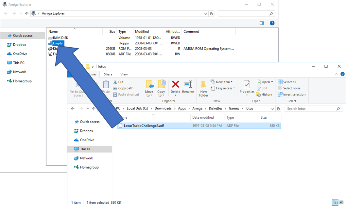The image size is (346, 206).
Task: Click Copy path in lotus ribbon
Action: point(123,88)
